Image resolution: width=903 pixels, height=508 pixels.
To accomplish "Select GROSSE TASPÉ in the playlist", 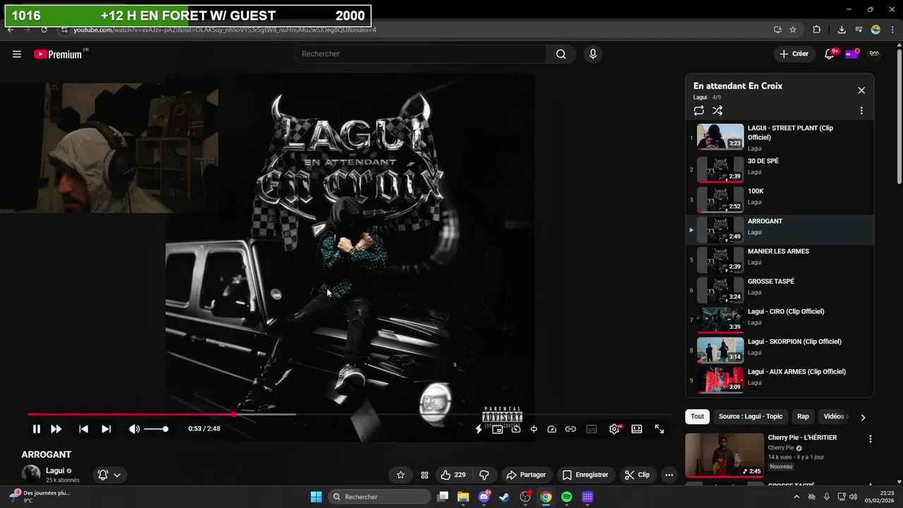I will 780,290.
